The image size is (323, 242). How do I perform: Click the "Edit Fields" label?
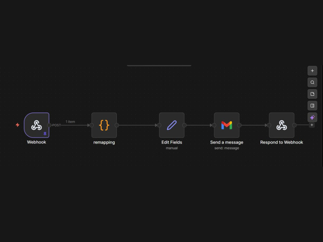(172, 142)
